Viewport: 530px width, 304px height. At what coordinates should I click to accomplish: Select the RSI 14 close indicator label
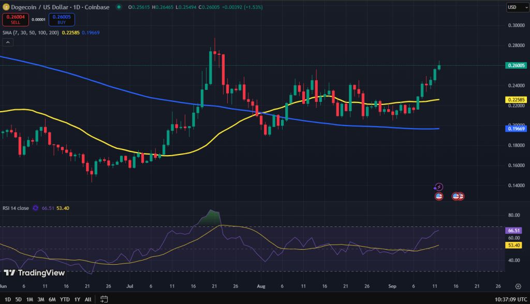tap(16, 208)
